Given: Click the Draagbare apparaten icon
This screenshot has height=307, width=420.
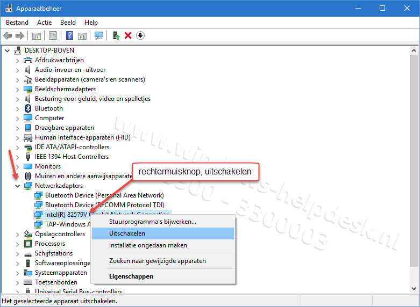Looking at the screenshot, I should (x=28, y=128).
